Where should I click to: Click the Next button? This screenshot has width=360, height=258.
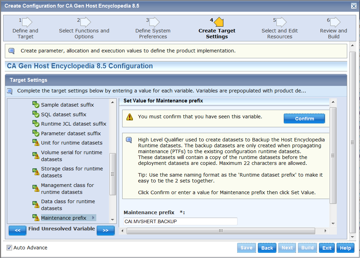[287, 248]
